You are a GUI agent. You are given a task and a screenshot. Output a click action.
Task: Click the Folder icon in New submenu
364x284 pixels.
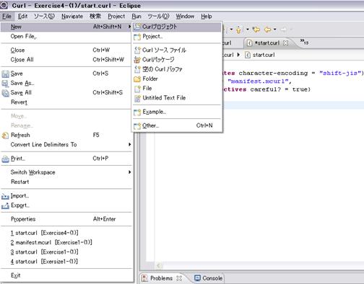pyautogui.click(x=137, y=79)
